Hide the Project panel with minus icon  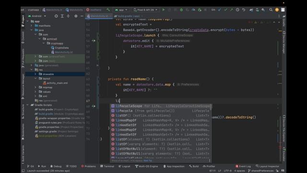(82, 16)
